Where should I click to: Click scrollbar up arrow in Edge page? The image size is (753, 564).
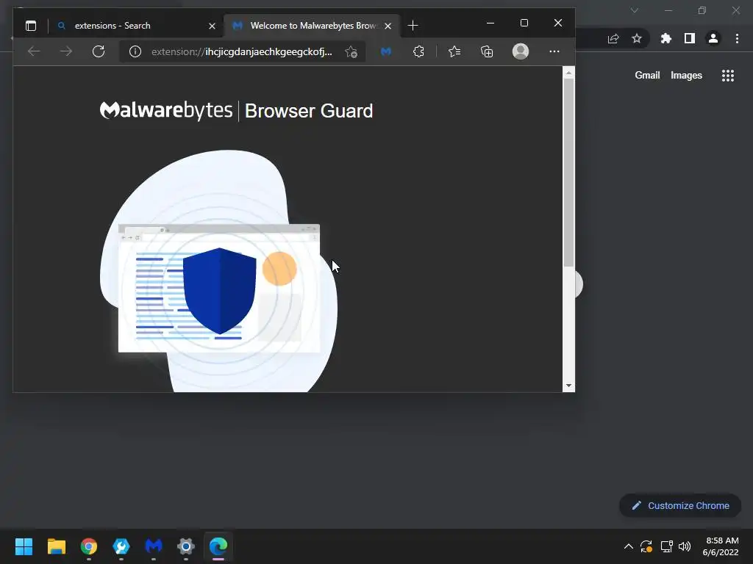click(568, 73)
